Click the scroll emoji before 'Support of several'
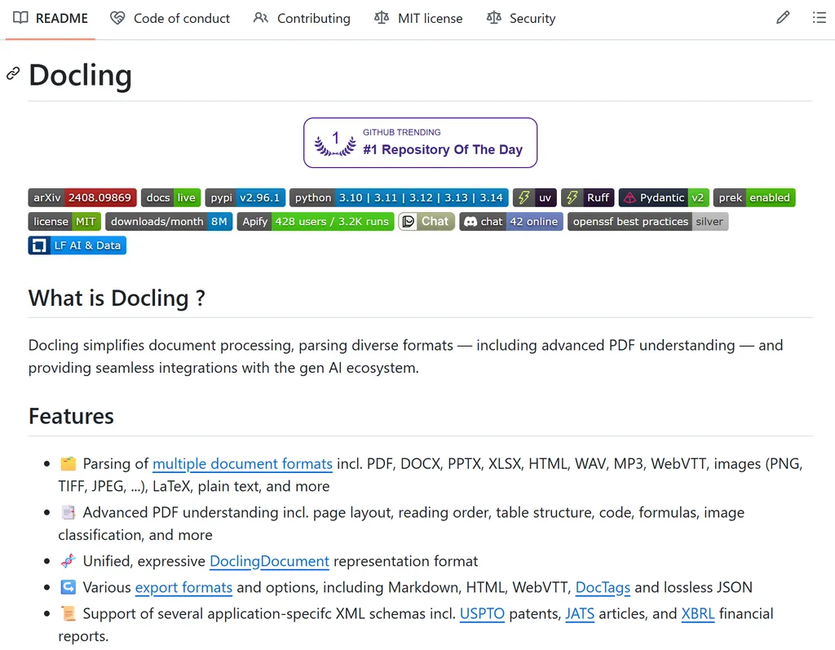This screenshot has width=835, height=650. click(68, 613)
